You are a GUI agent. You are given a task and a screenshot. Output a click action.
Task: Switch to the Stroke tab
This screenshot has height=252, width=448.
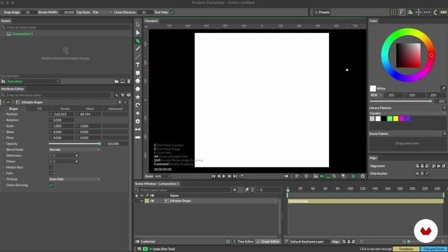point(65,108)
